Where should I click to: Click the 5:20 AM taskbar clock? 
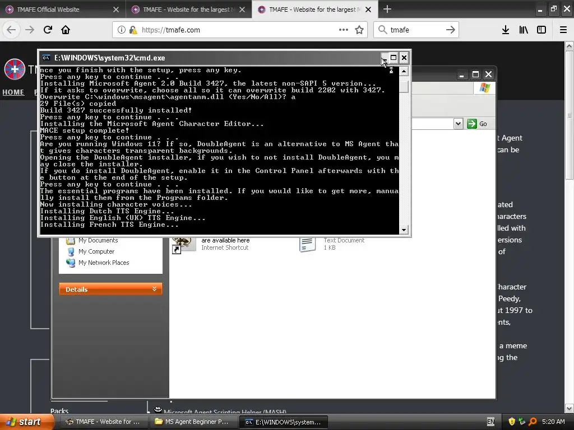[x=553, y=422]
